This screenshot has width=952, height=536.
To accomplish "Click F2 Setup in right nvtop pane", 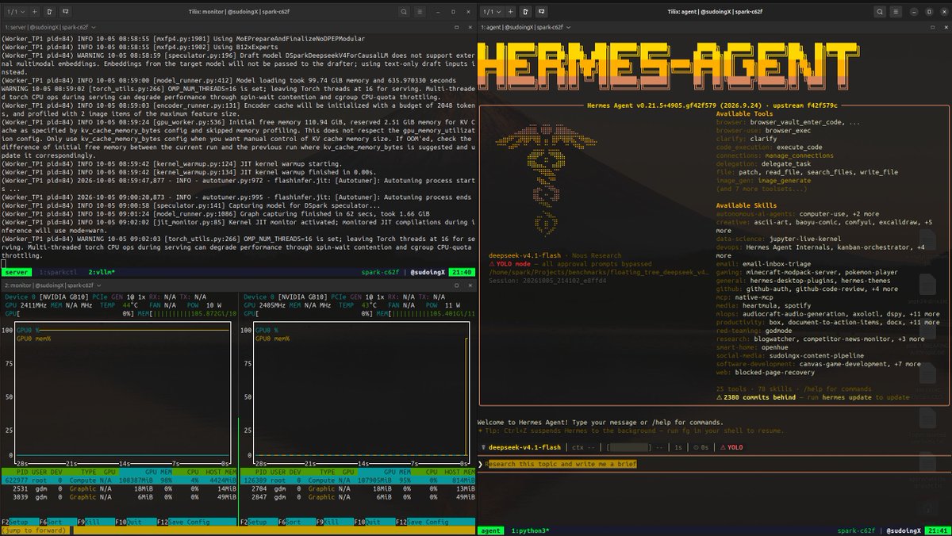I will 255,522.
